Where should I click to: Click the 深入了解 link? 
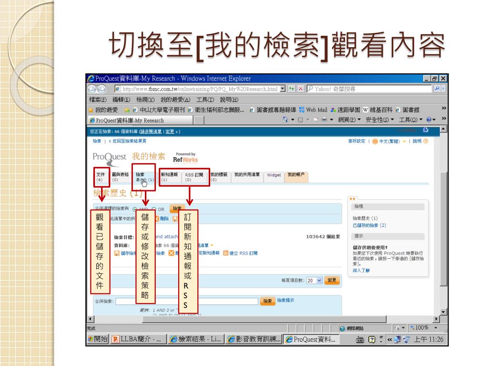click(x=361, y=271)
